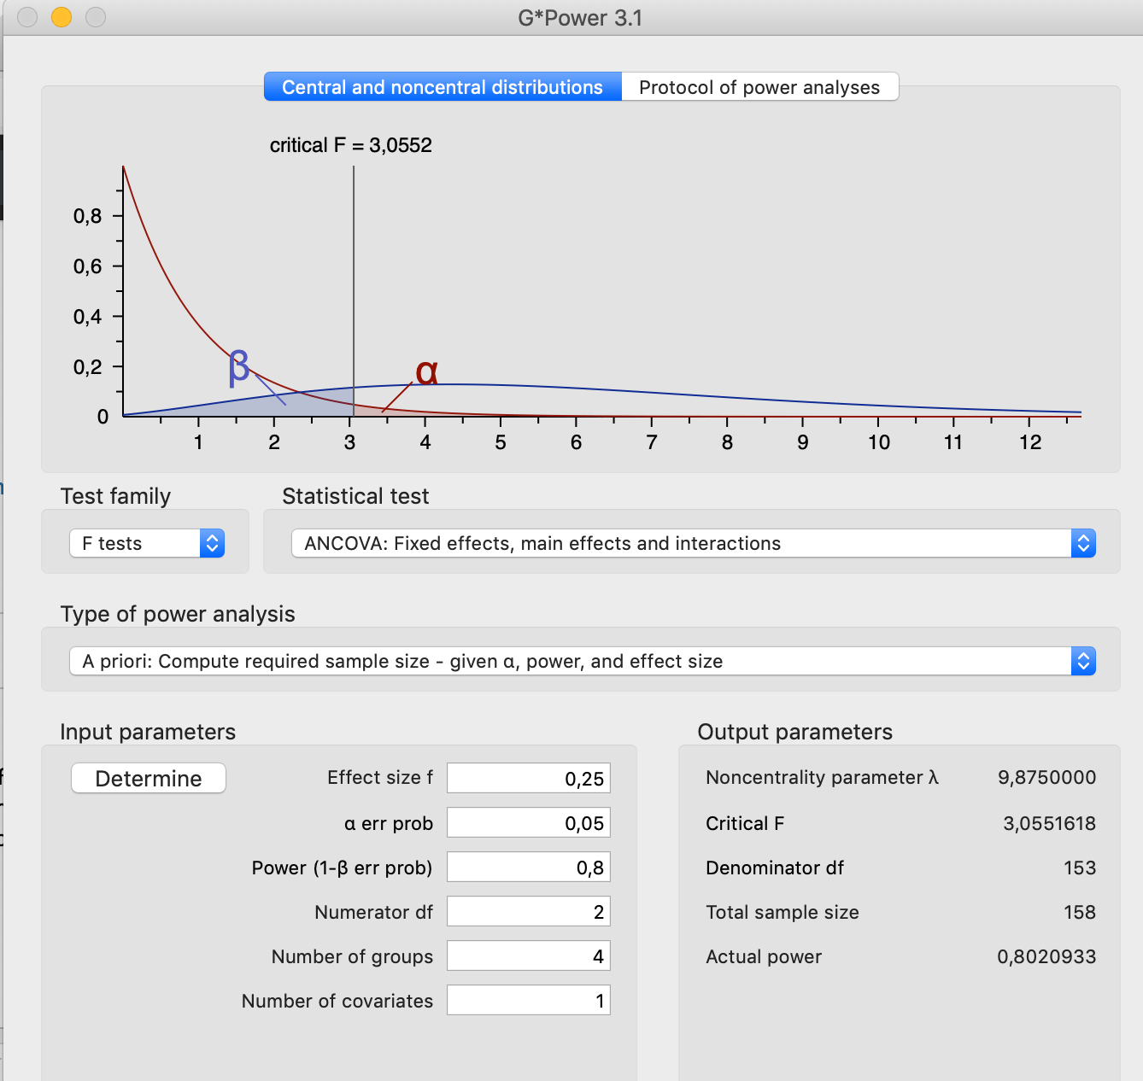Click the Numerator df input field
1143x1081 pixels.
(528, 911)
